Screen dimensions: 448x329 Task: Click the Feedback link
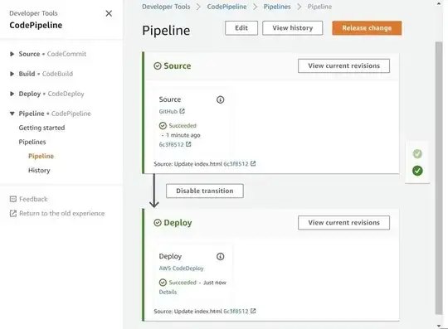pos(33,199)
